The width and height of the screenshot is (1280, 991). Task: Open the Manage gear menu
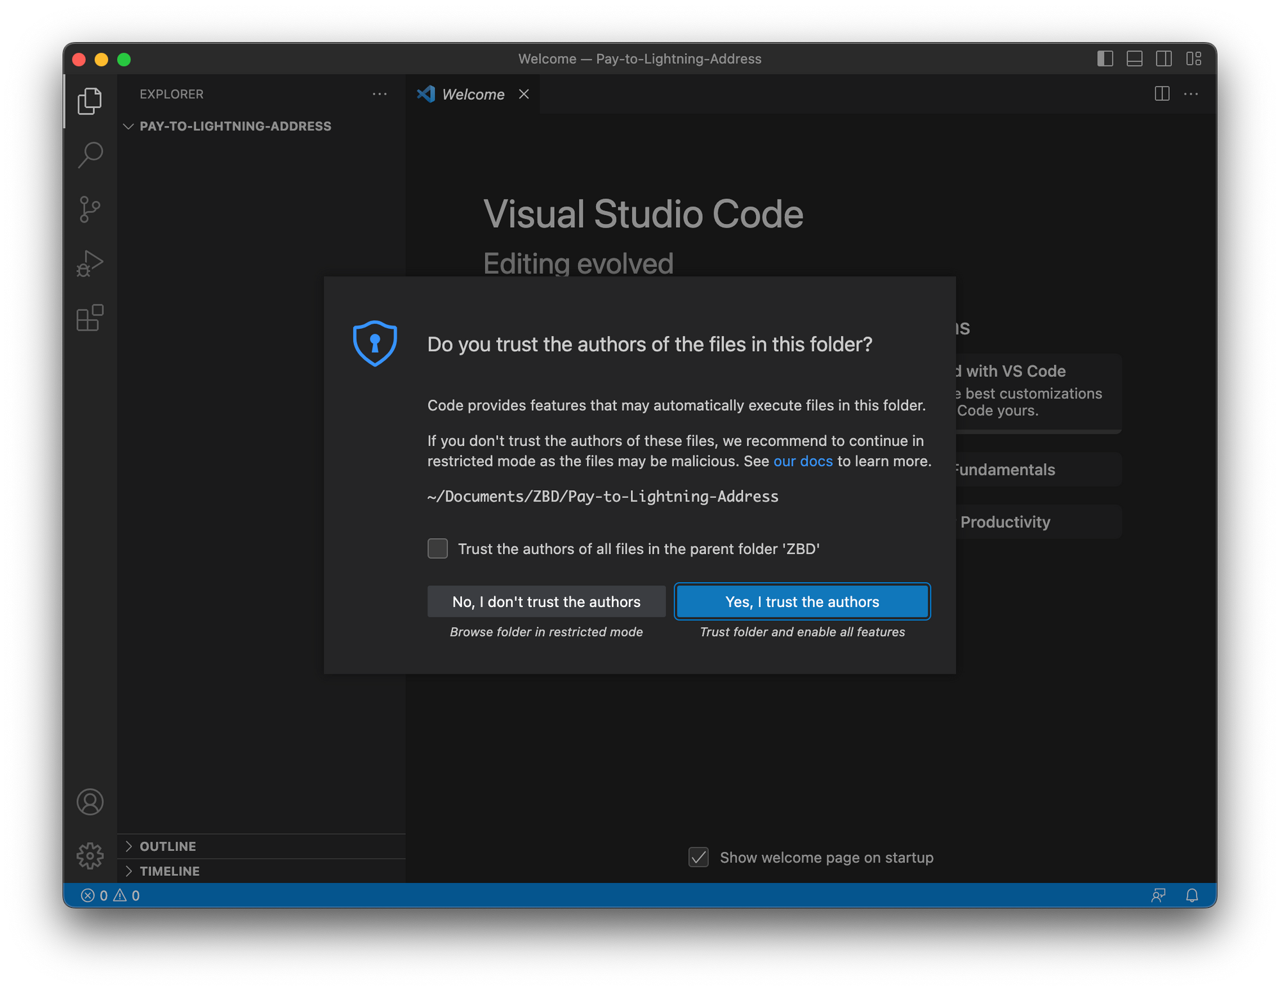click(90, 855)
